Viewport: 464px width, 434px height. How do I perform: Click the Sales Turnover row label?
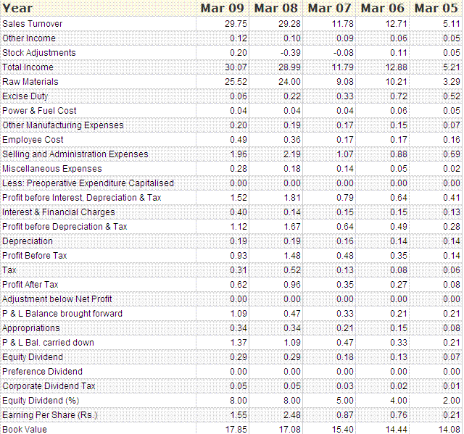point(33,24)
